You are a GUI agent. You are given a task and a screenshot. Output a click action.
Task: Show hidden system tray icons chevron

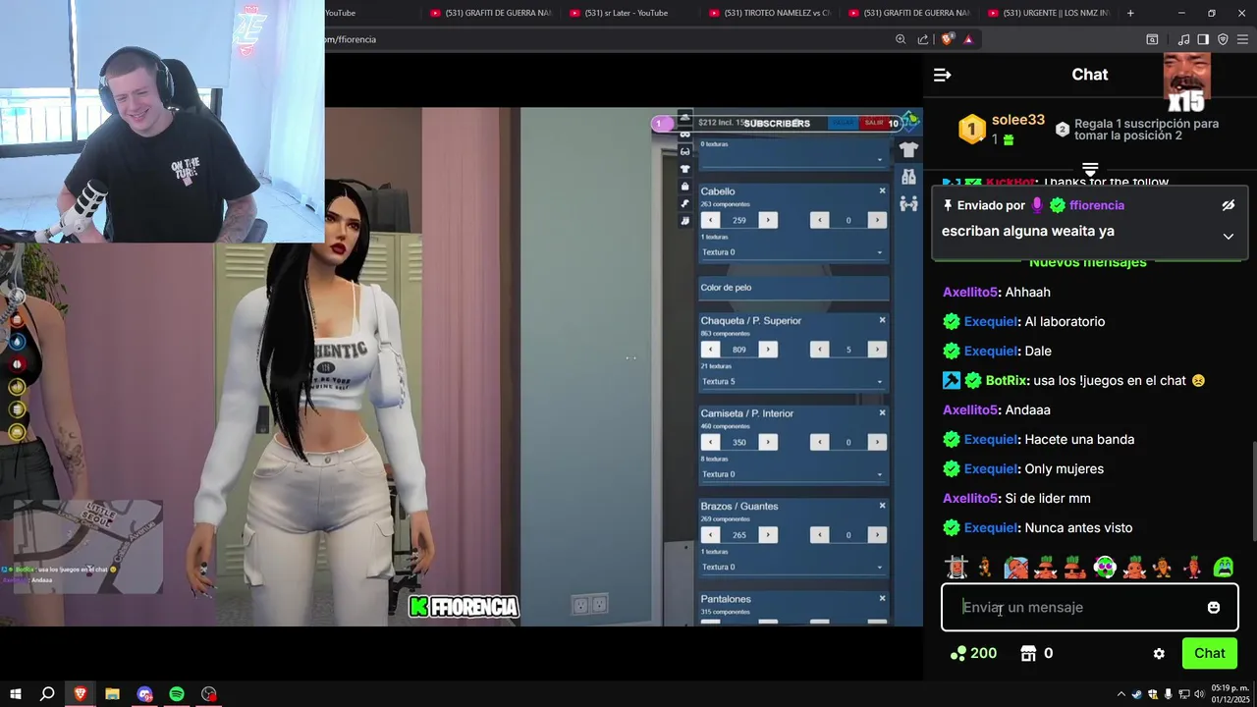click(x=1120, y=694)
